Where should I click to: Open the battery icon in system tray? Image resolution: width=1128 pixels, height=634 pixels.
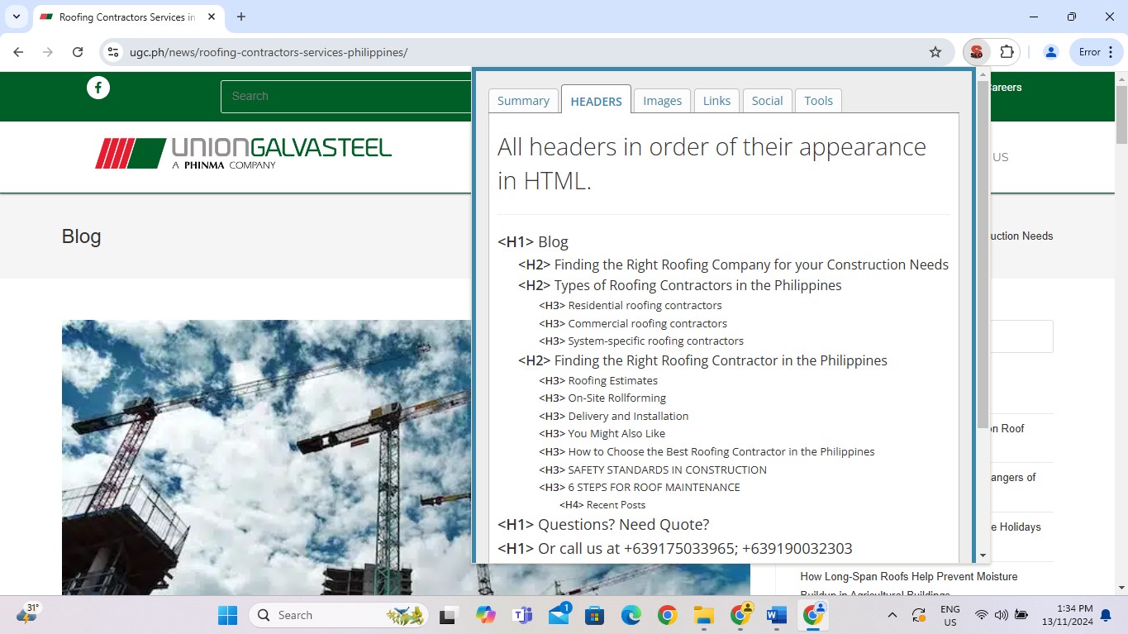tap(1021, 615)
